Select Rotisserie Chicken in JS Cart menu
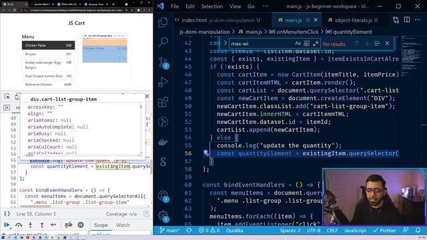427x240 pixels. click(48, 85)
